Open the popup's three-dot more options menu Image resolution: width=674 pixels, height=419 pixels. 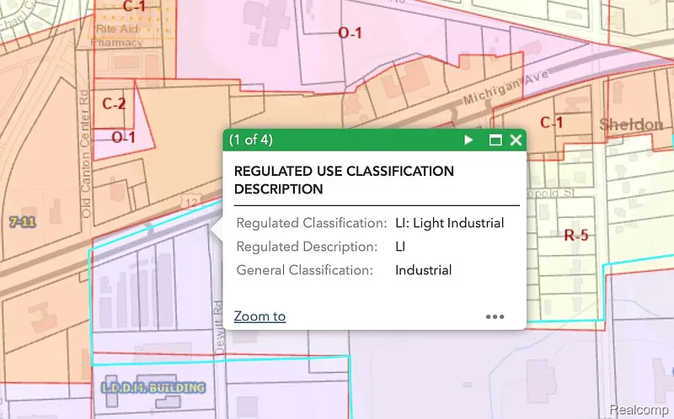coord(495,317)
